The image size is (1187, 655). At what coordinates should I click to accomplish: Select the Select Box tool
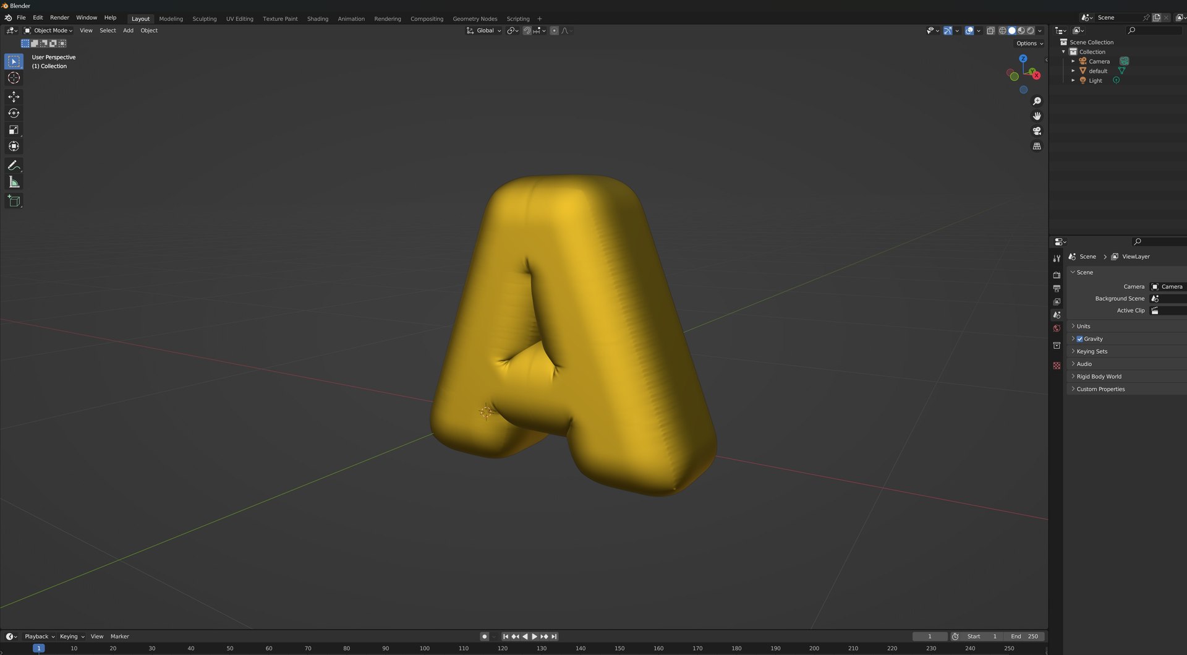(14, 61)
